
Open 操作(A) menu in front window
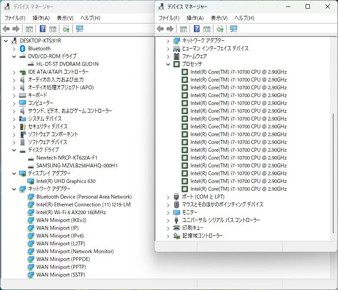pyautogui.click(x=195, y=18)
